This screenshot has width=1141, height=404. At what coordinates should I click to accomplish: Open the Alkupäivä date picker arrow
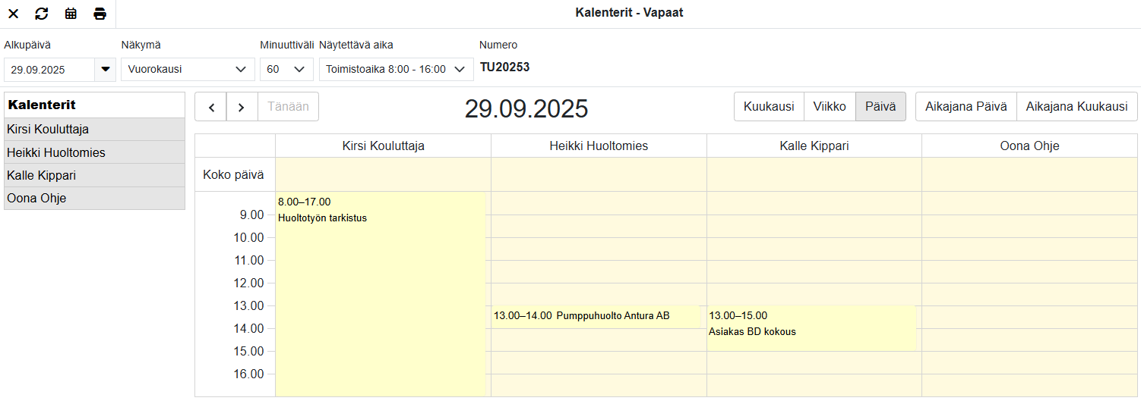[105, 69]
